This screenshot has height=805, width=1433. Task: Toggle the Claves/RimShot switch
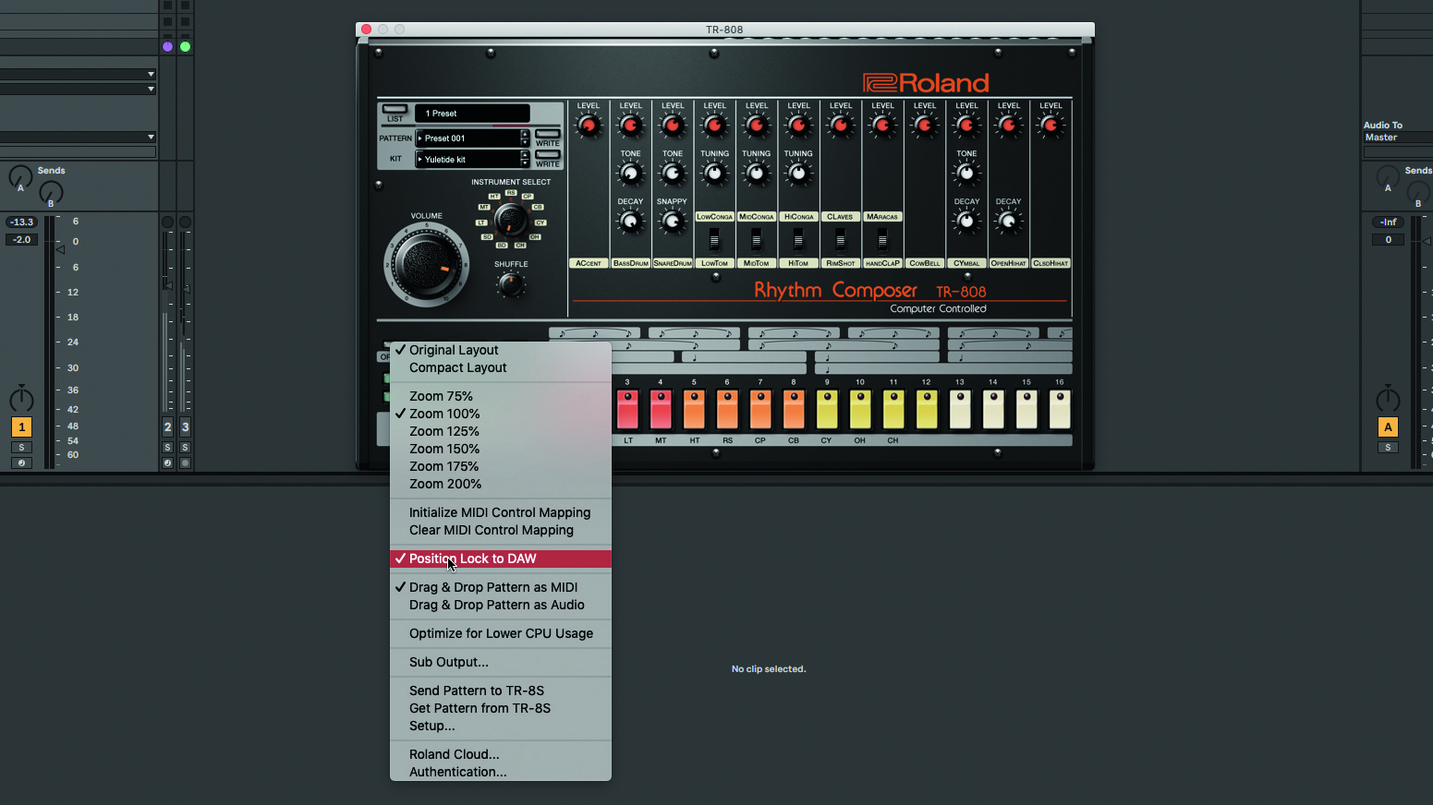pyautogui.click(x=841, y=241)
